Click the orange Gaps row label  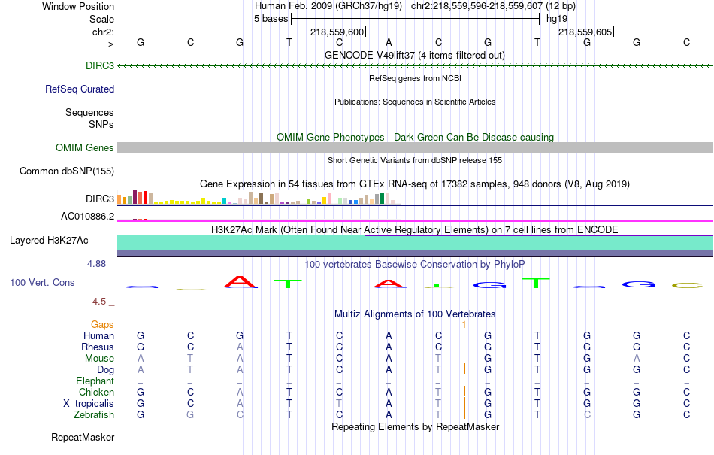[x=102, y=324]
